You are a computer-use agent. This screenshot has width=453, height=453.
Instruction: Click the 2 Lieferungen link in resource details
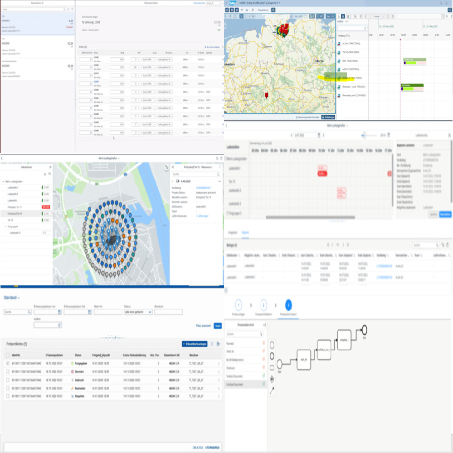point(201,216)
